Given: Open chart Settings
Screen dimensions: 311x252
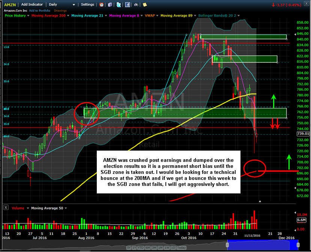Looking at the screenshot, I should point(87,5).
